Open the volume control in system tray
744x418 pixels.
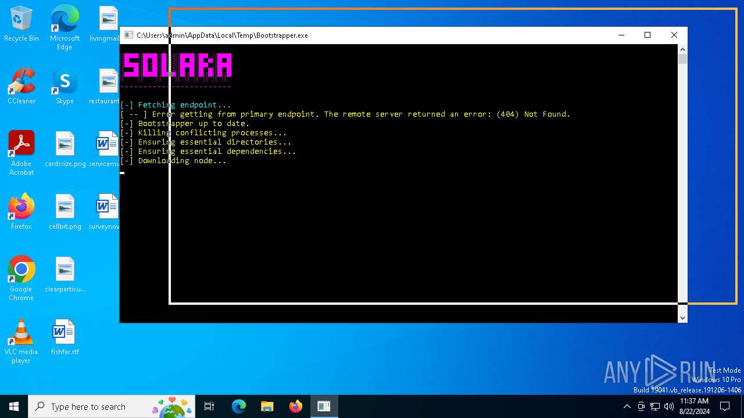click(x=669, y=406)
